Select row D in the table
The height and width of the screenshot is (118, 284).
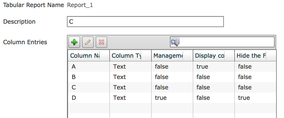coord(172,98)
